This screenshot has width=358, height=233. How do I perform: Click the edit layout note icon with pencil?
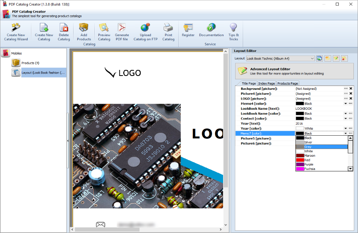(x=336, y=59)
